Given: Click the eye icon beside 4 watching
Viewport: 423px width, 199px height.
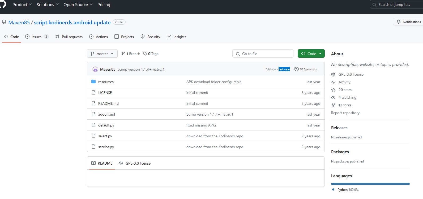Looking at the screenshot, I should coord(333,97).
